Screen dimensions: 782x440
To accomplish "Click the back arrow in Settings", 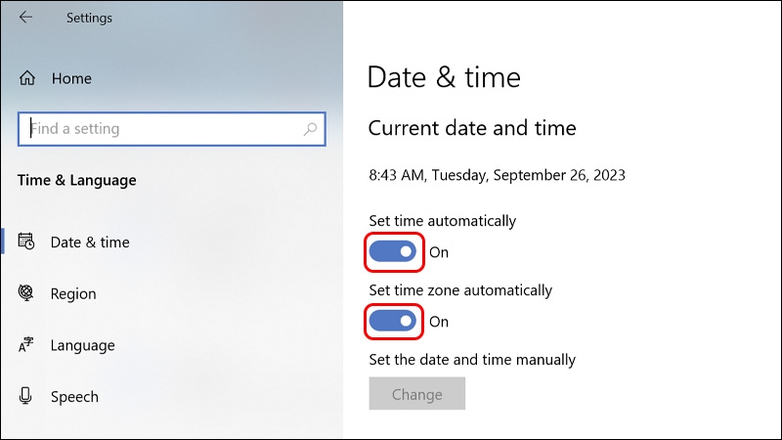I will [25, 18].
